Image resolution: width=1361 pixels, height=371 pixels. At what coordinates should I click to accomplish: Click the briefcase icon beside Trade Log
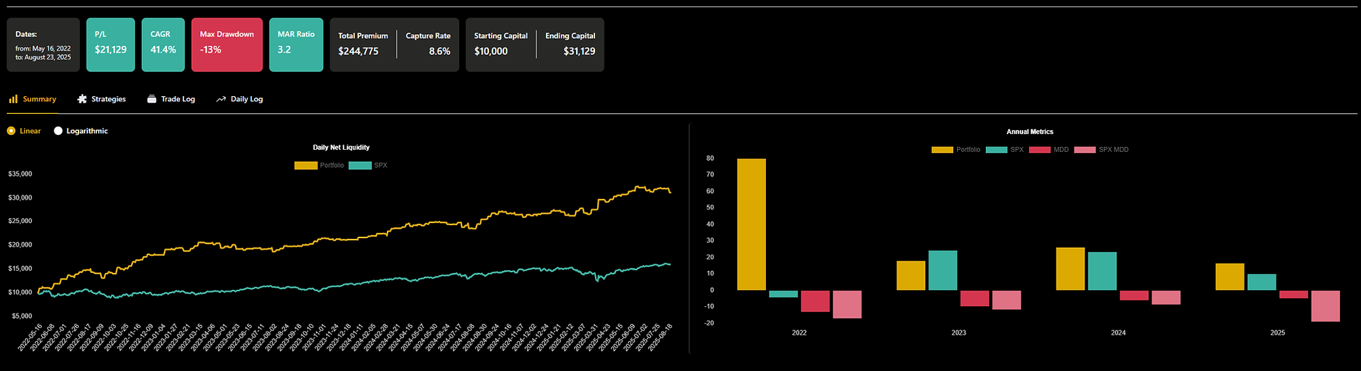152,99
